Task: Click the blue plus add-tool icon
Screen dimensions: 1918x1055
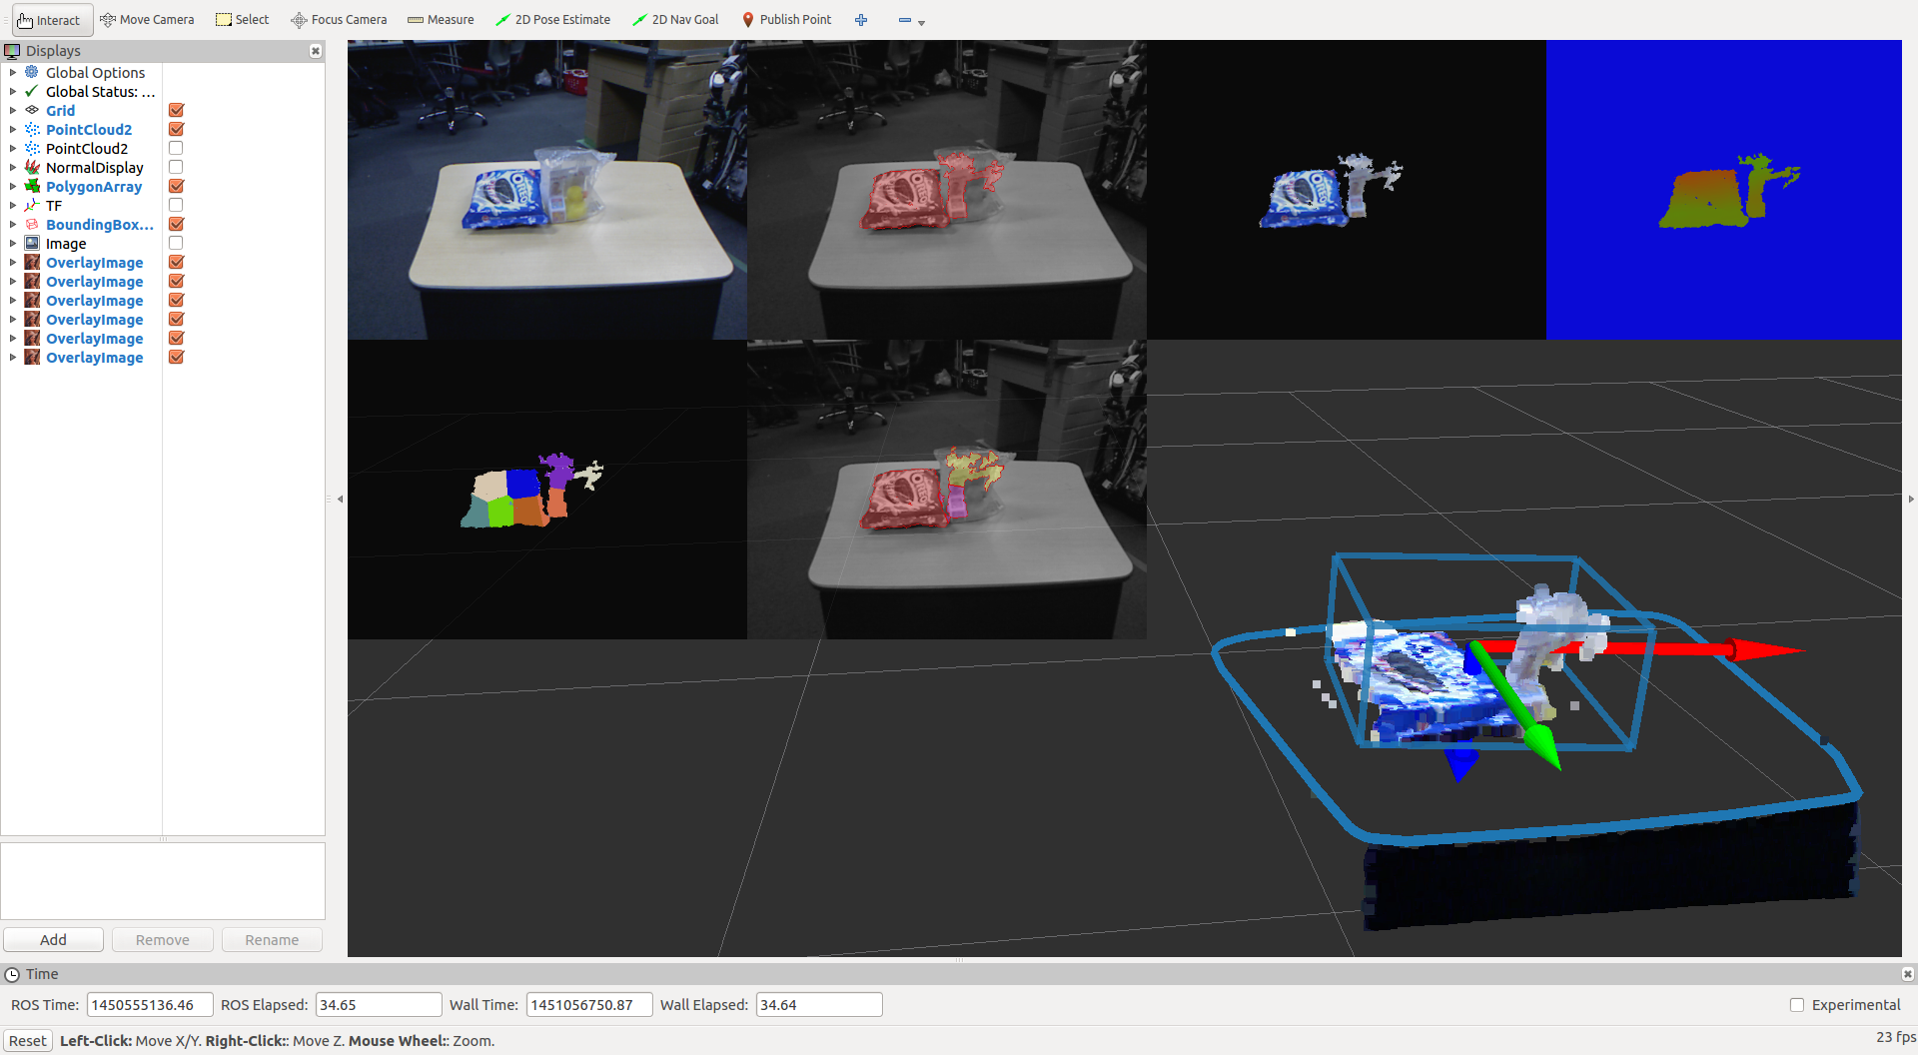Action: tap(861, 20)
